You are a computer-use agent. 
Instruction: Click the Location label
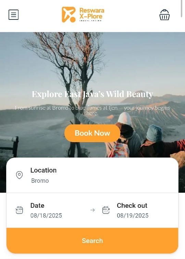click(44, 170)
